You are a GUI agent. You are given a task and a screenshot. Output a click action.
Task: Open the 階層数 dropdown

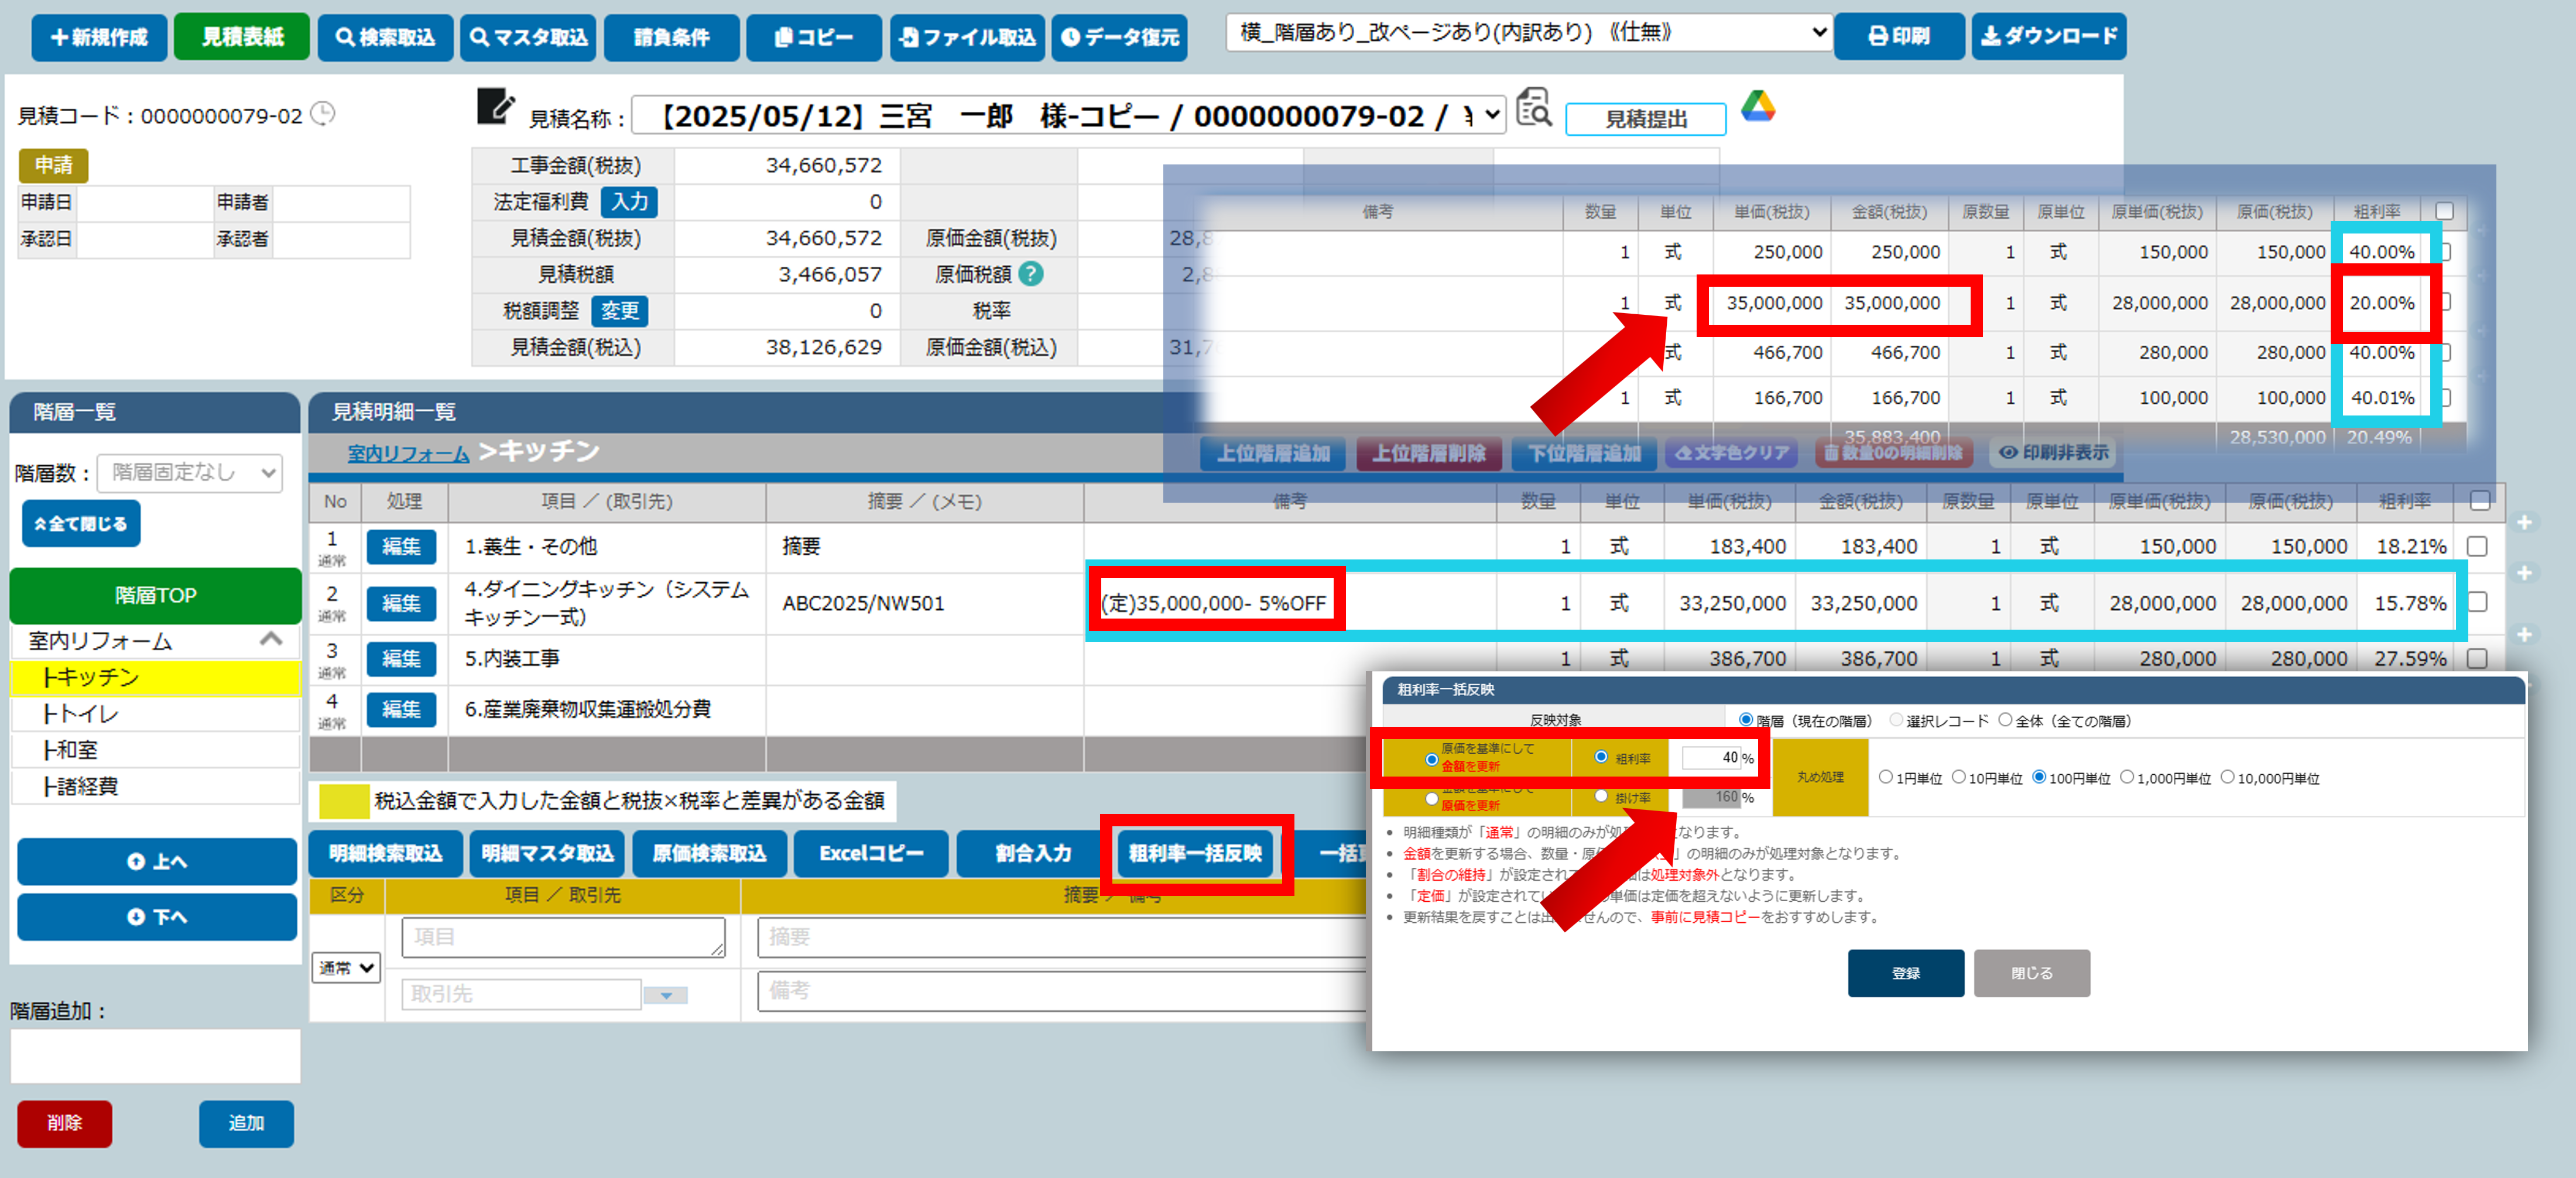click(190, 473)
